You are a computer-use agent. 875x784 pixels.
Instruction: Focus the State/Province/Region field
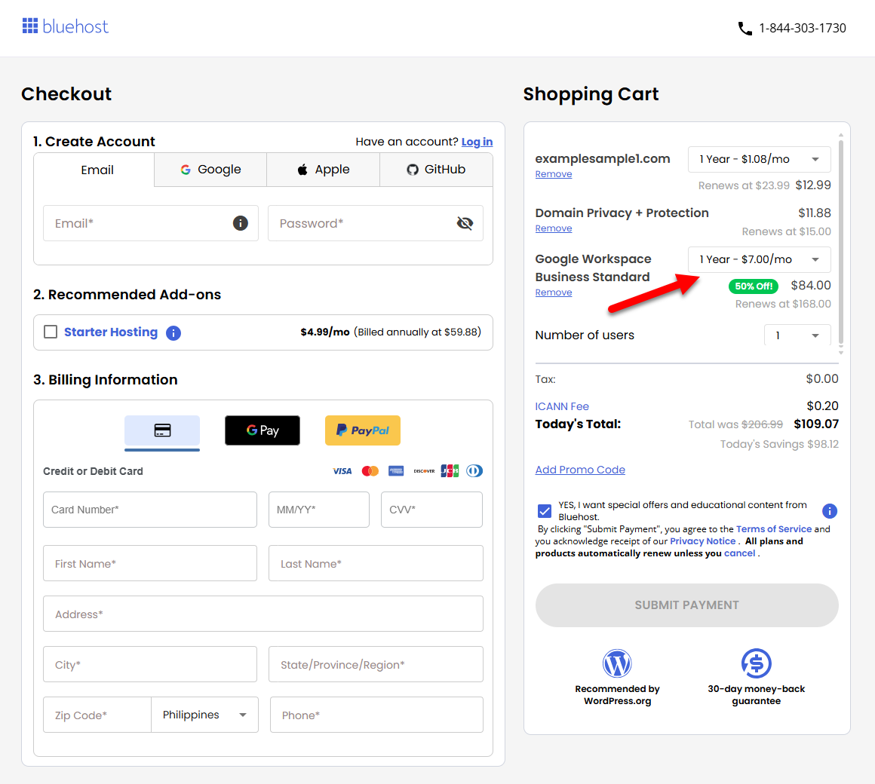[376, 664]
